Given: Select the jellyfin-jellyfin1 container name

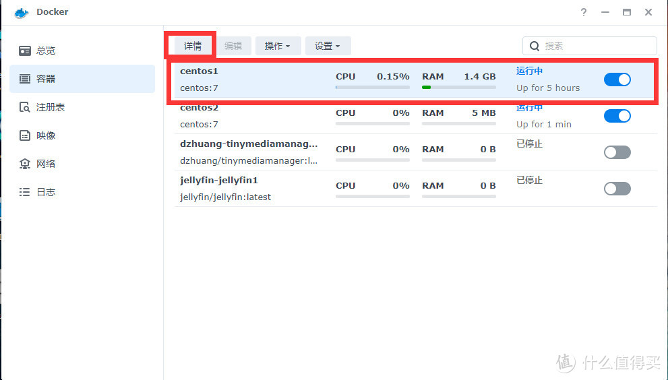Looking at the screenshot, I should [219, 180].
